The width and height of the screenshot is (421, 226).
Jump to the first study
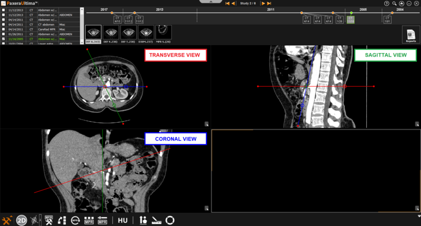(x=227, y=4)
